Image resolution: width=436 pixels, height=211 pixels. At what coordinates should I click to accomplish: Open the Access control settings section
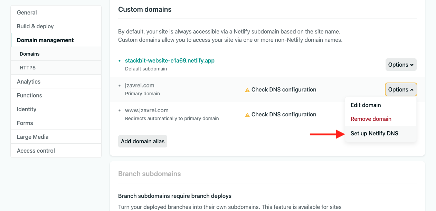[x=56, y=151]
